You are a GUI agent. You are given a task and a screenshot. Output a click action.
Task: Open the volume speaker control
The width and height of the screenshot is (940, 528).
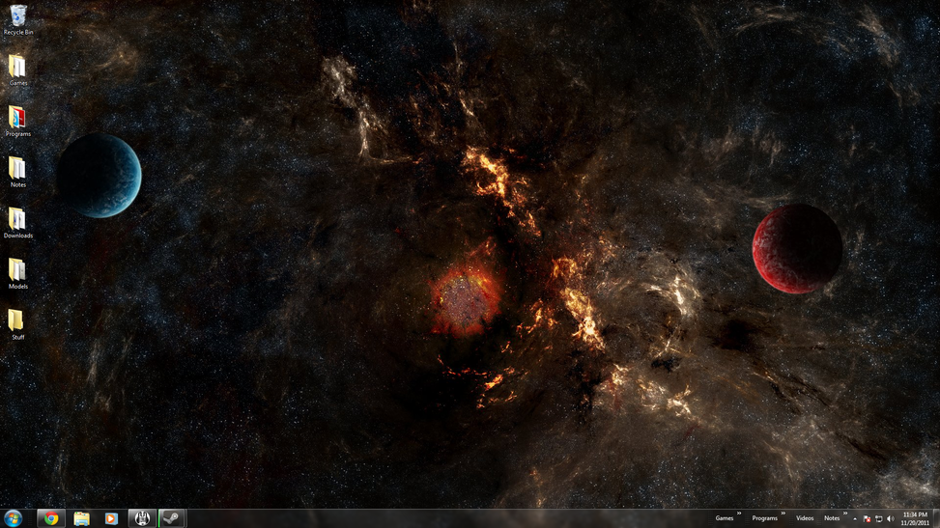pyautogui.click(x=890, y=518)
